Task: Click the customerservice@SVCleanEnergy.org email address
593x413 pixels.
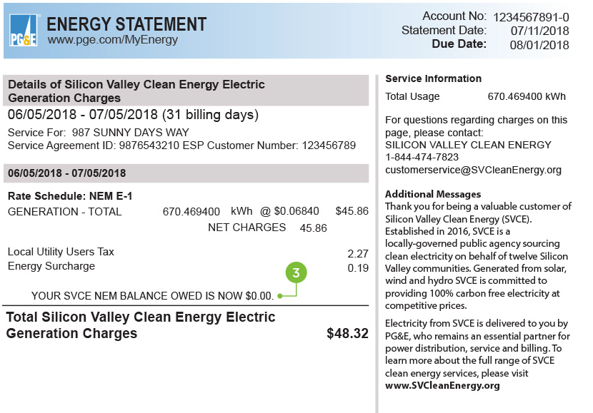Action: click(473, 170)
